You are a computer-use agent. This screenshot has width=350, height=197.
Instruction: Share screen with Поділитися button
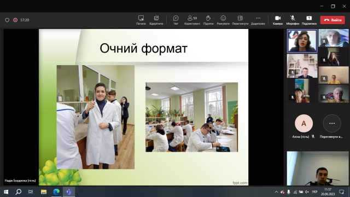click(309, 20)
